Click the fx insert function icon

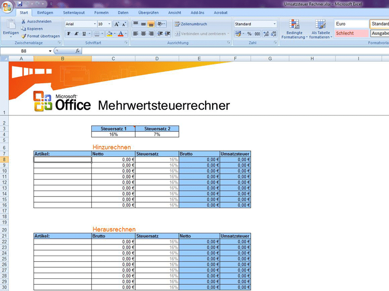78,51
